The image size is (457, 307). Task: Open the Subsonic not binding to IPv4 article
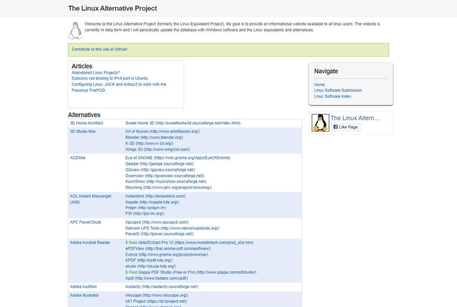[109, 78]
